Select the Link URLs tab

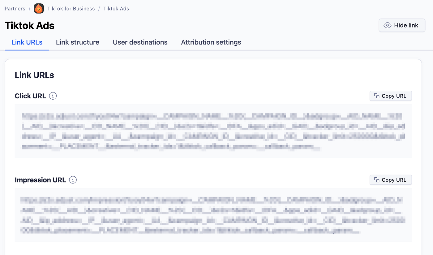pos(27,42)
